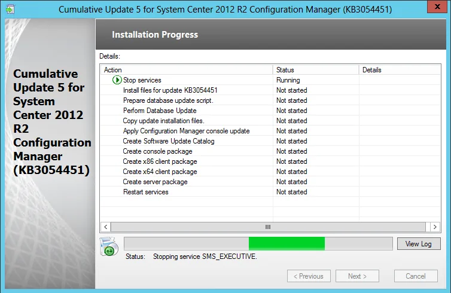Close the Cumulative Update 5 installer window
The height and width of the screenshot is (293, 451).
437,7
